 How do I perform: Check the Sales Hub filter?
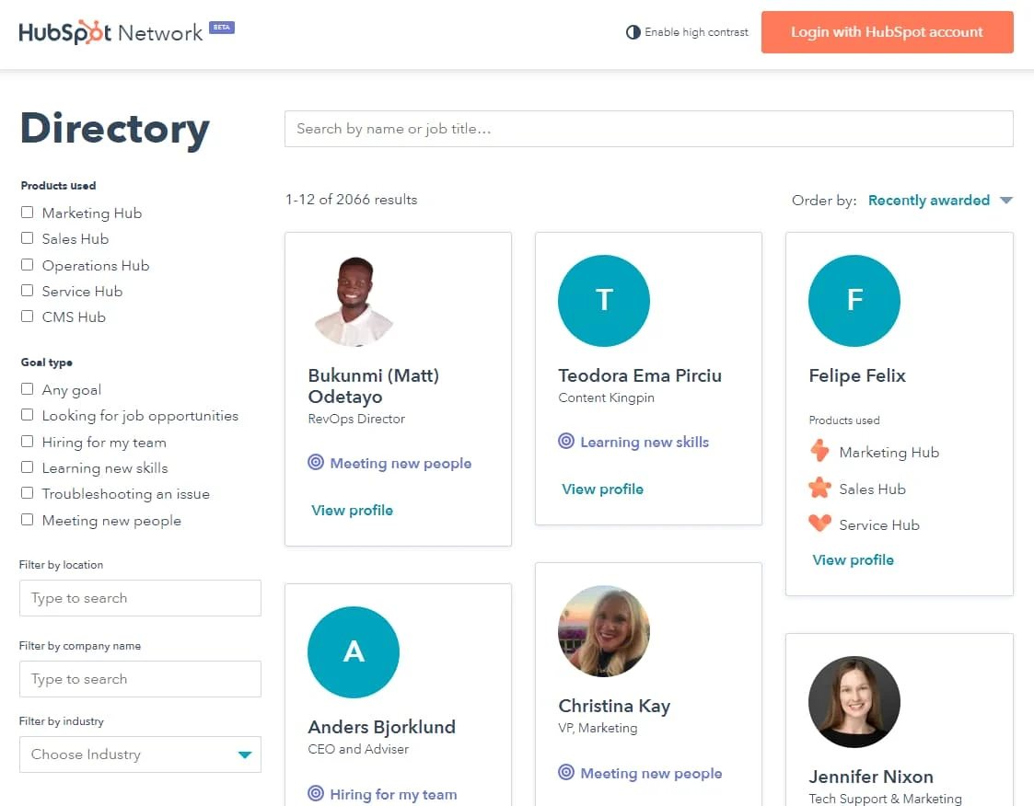pos(27,238)
